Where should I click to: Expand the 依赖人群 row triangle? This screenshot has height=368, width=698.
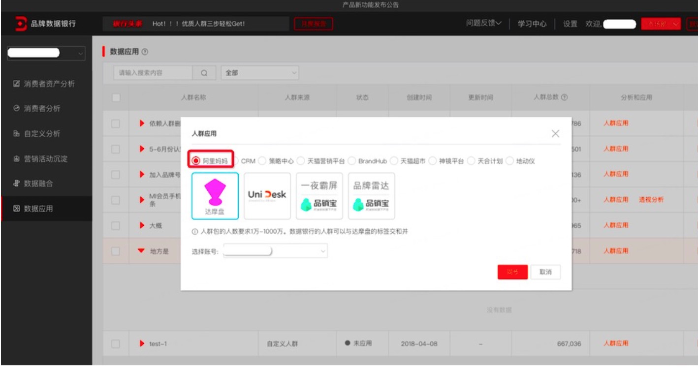click(142, 123)
